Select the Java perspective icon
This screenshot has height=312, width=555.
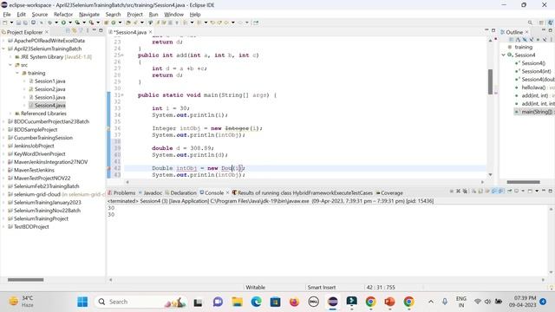[x=551, y=23]
